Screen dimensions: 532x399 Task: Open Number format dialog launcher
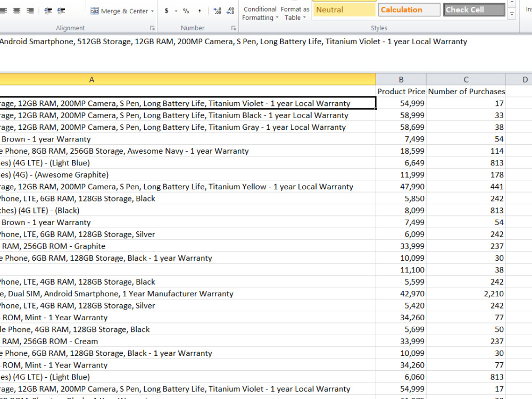tap(234, 28)
